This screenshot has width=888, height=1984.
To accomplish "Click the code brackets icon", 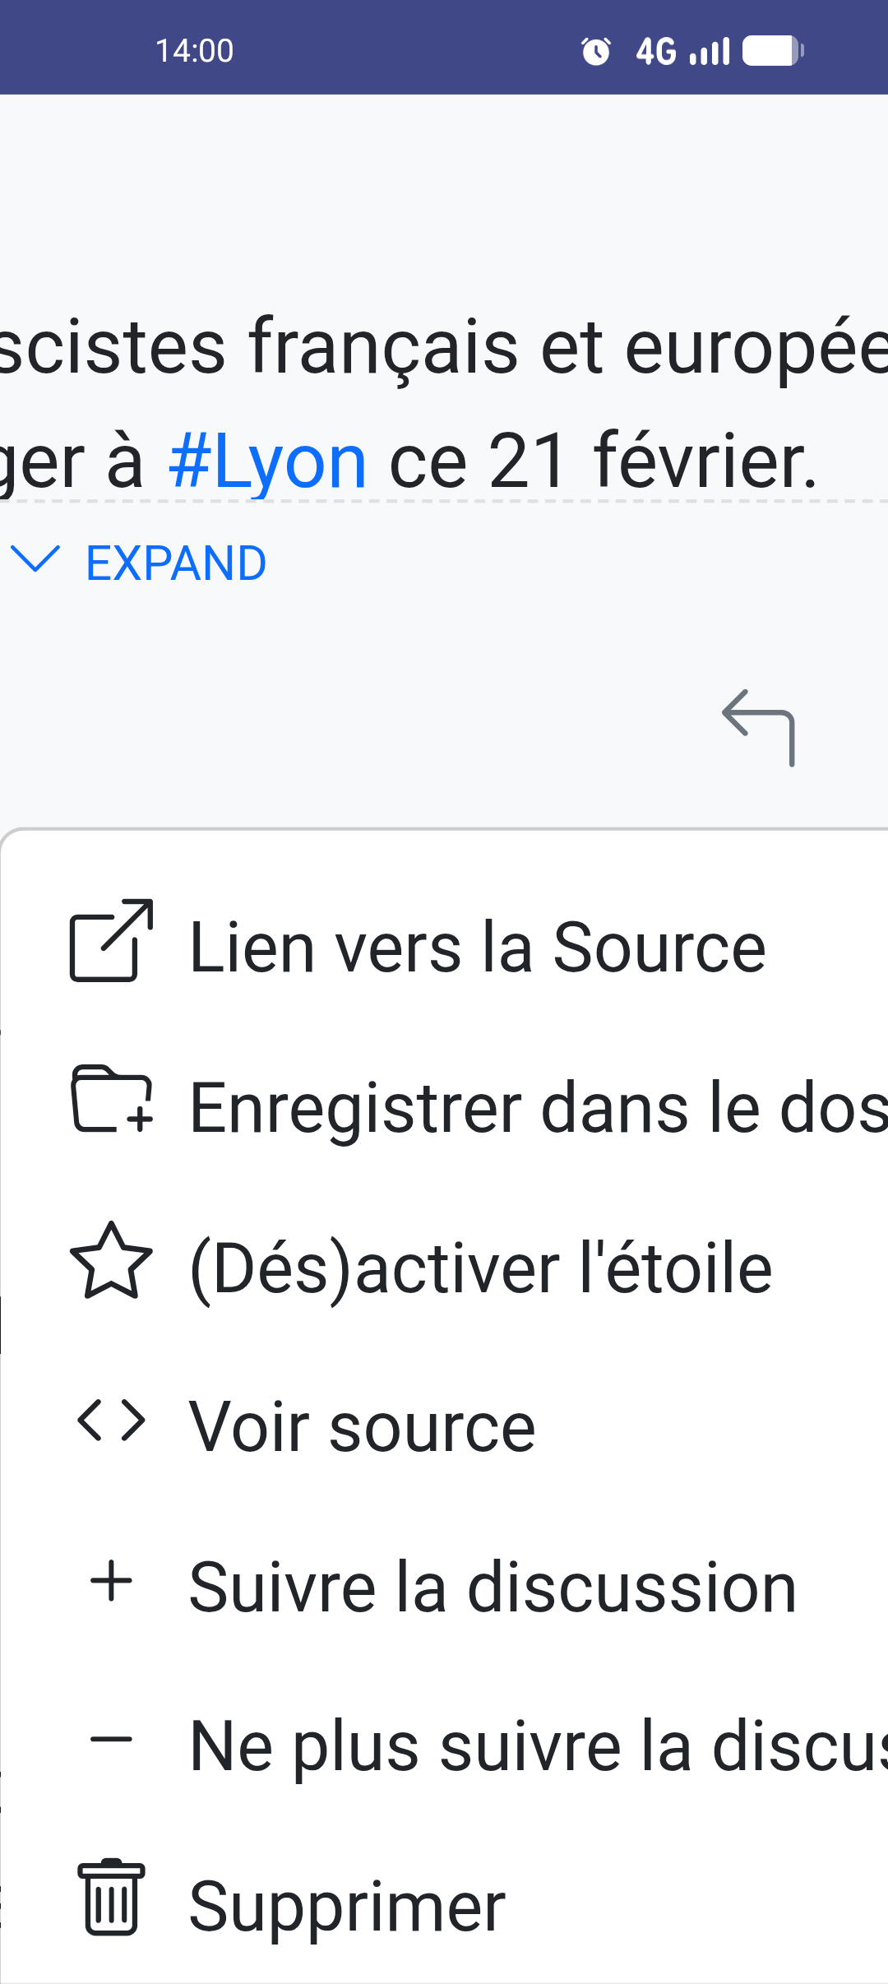I will (x=112, y=1421).
